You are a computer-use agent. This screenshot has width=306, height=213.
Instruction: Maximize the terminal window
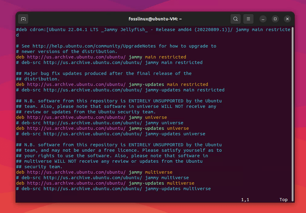click(275, 19)
